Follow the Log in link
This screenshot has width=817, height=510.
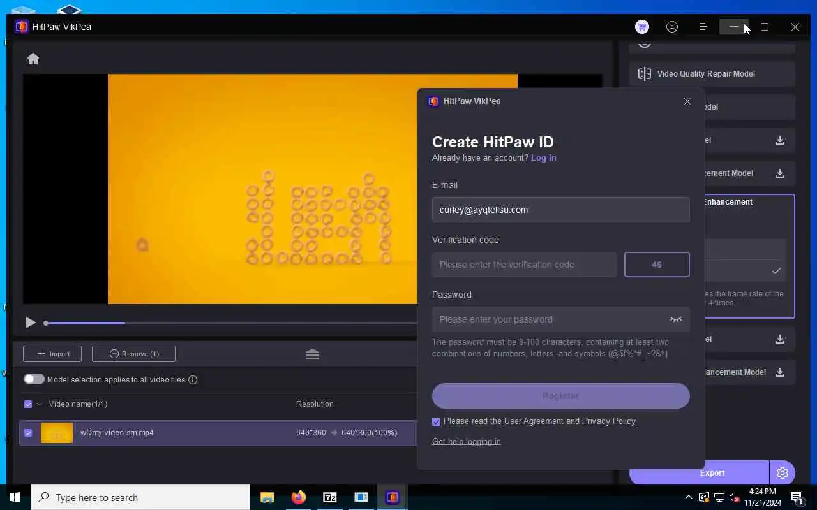point(543,158)
